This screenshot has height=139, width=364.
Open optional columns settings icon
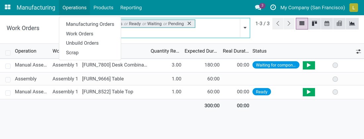click(358, 52)
